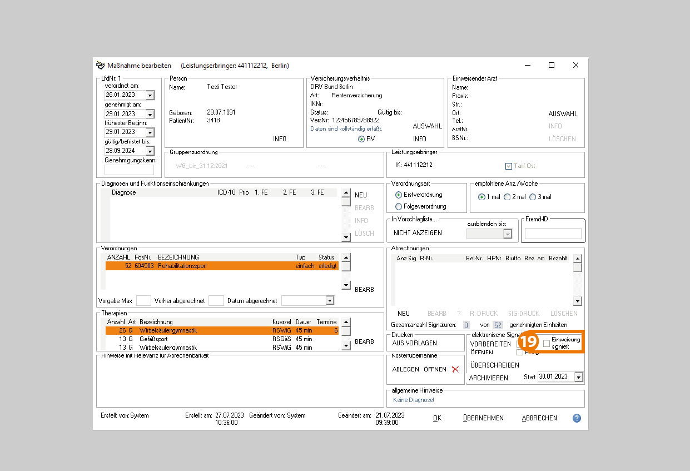
Task: Choose 2 mal per week option
Action: [x=507, y=197]
